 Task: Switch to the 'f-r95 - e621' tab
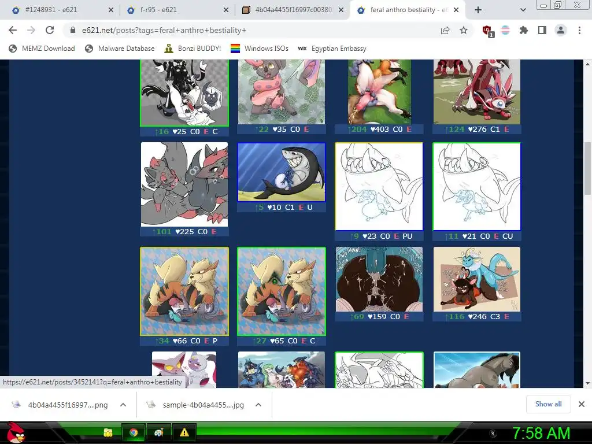click(177, 10)
